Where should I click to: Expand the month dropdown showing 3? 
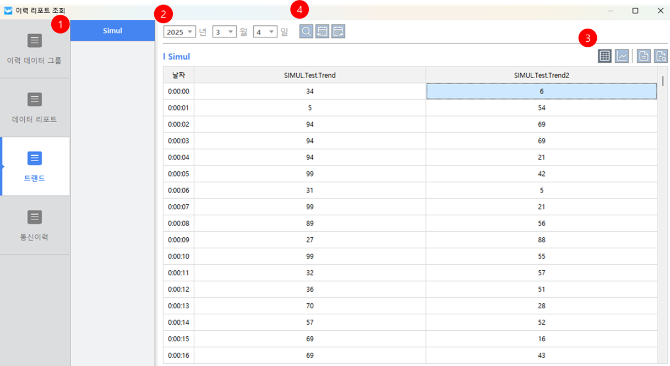pyautogui.click(x=224, y=32)
